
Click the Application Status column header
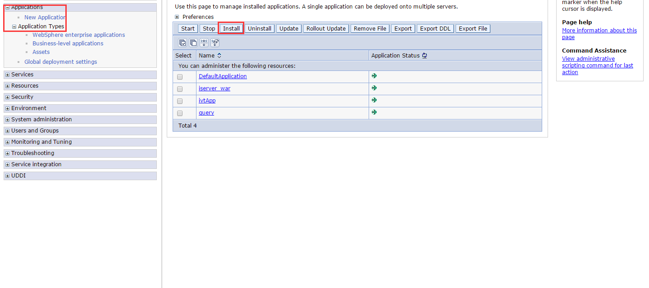(x=395, y=56)
